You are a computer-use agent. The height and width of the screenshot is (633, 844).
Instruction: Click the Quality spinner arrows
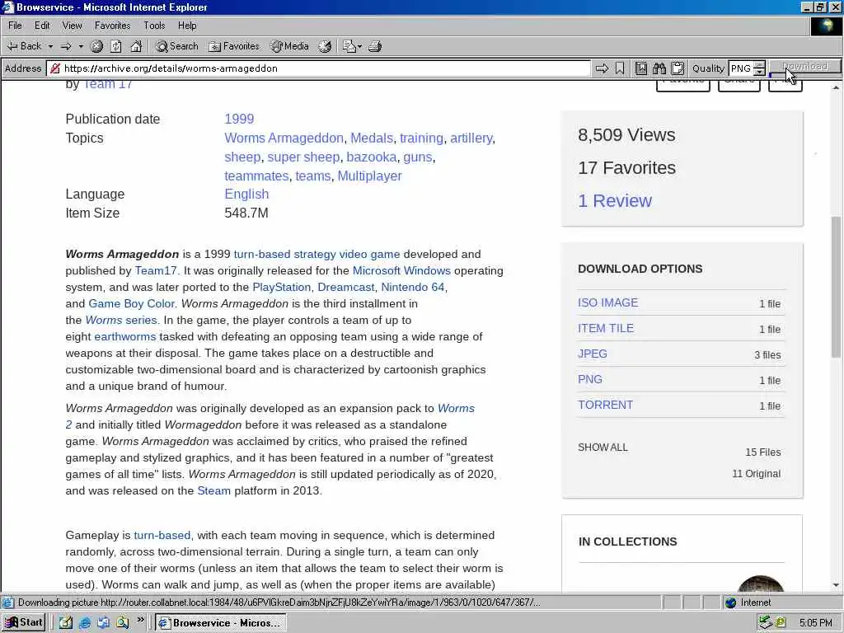759,68
